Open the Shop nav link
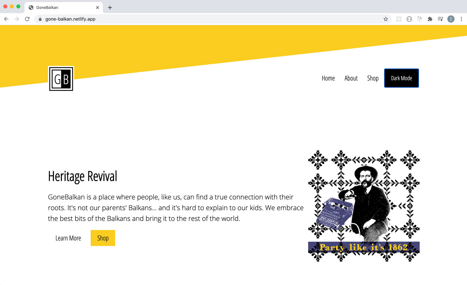467x285 pixels. [x=373, y=78]
